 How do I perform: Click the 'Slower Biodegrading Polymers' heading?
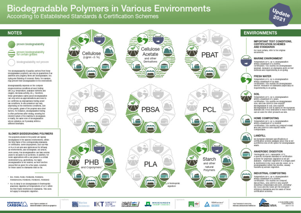point(31,134)
